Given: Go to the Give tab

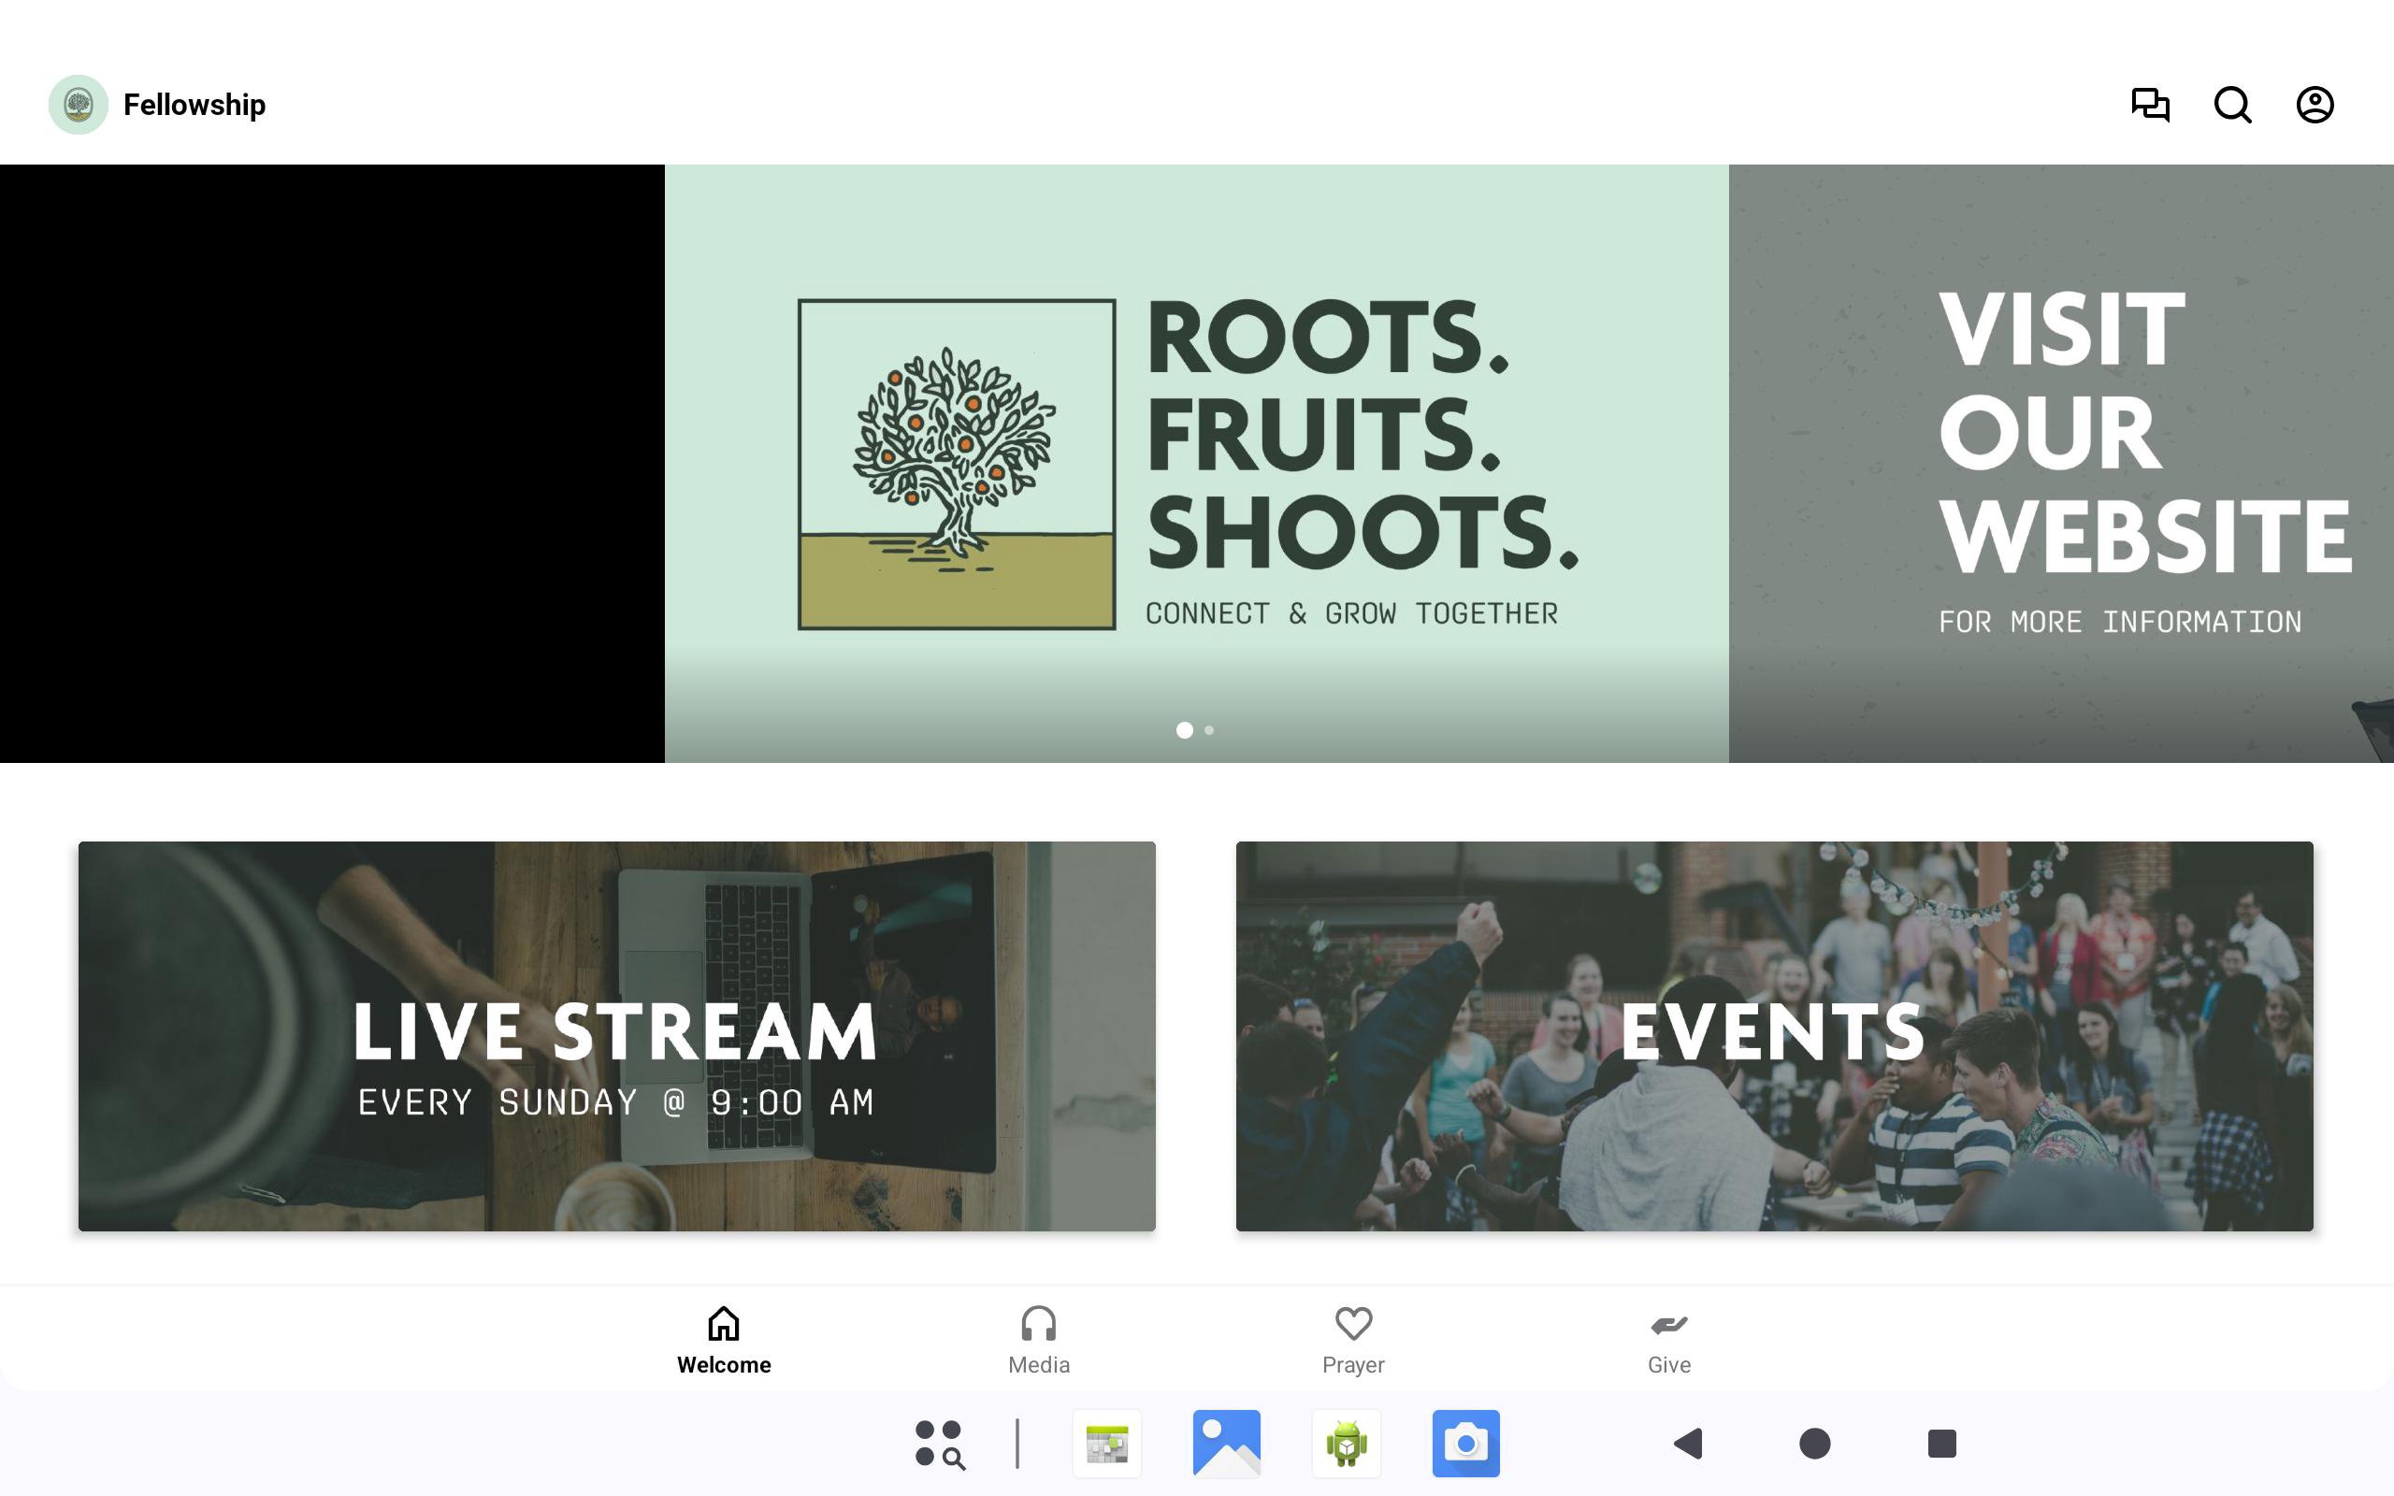Looking at the screenshot, I should 1668,1340.
